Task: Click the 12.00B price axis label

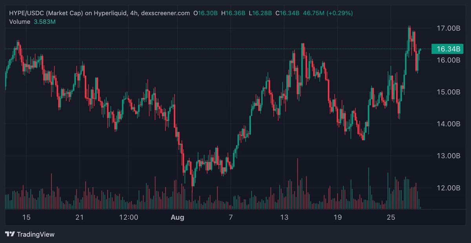Action: click(448, 188)
